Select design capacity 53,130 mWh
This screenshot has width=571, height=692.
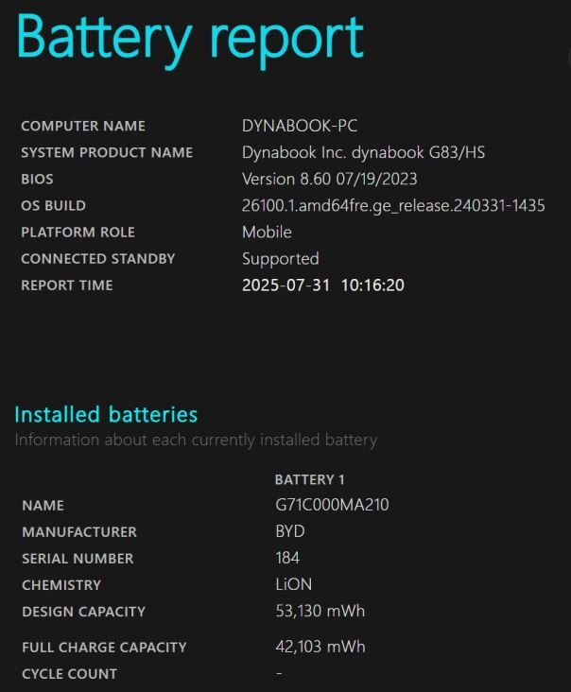click(x=320, y=612)
